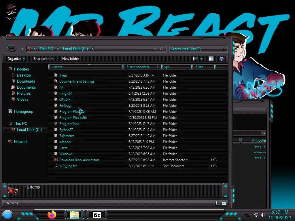This screenshot has width=295, height=221.
Task: Select Local Disk (C:) breadcrumb segment
Action: pyautogui.click(x=75, y=49)
